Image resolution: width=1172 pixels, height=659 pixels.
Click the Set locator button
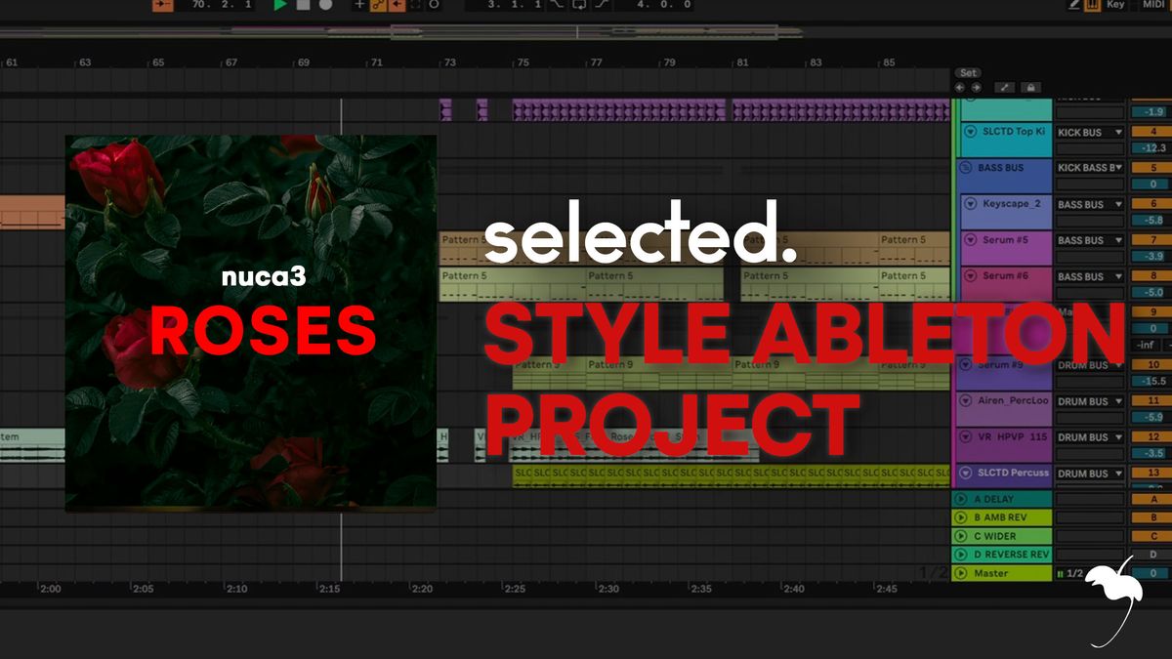point(968,72)
